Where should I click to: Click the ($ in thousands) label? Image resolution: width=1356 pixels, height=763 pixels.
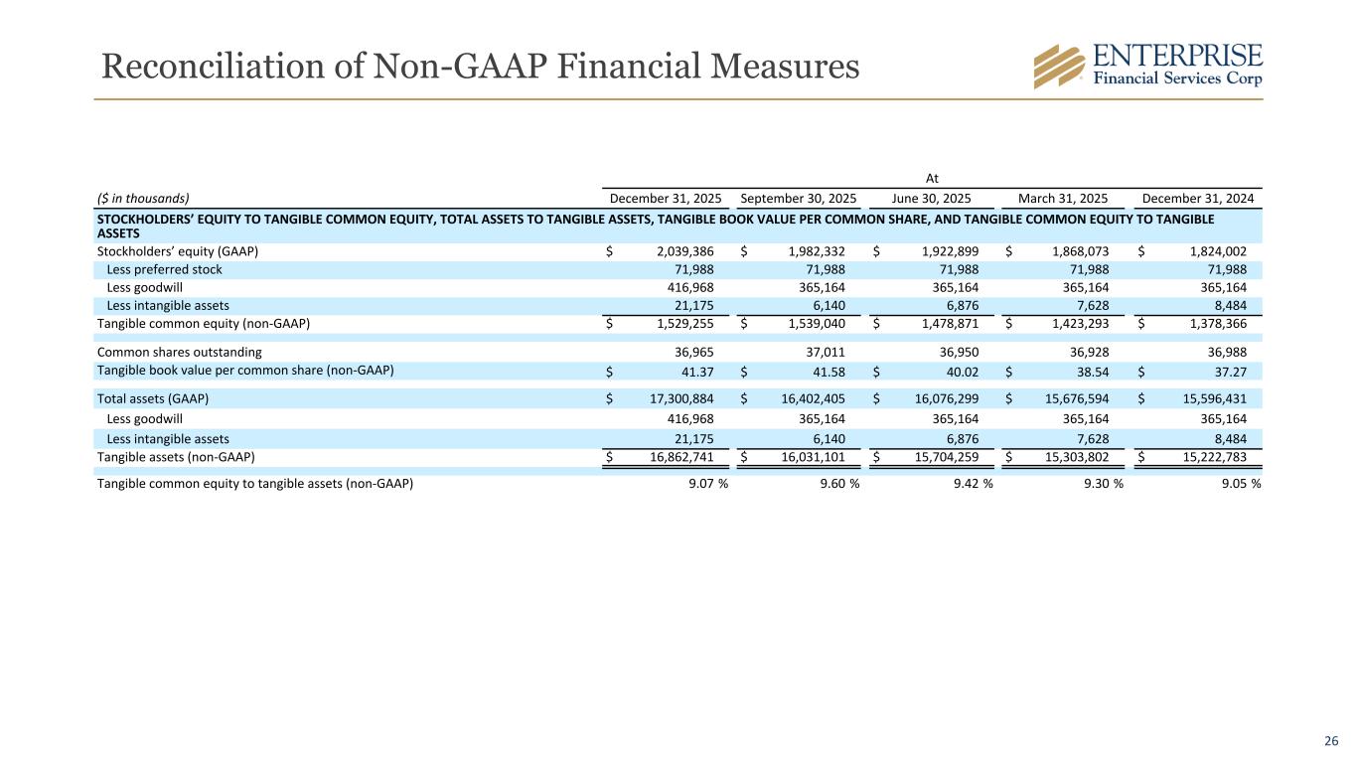click(x=143, y=198)
